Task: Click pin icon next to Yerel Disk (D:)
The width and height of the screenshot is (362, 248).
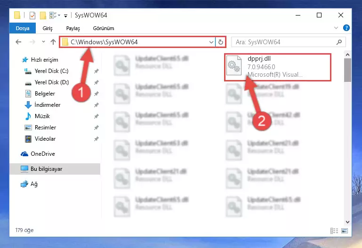Action: coord(97,82)
